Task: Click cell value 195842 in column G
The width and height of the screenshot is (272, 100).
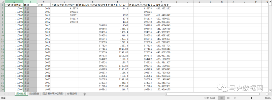Action: tap(140, 89)
